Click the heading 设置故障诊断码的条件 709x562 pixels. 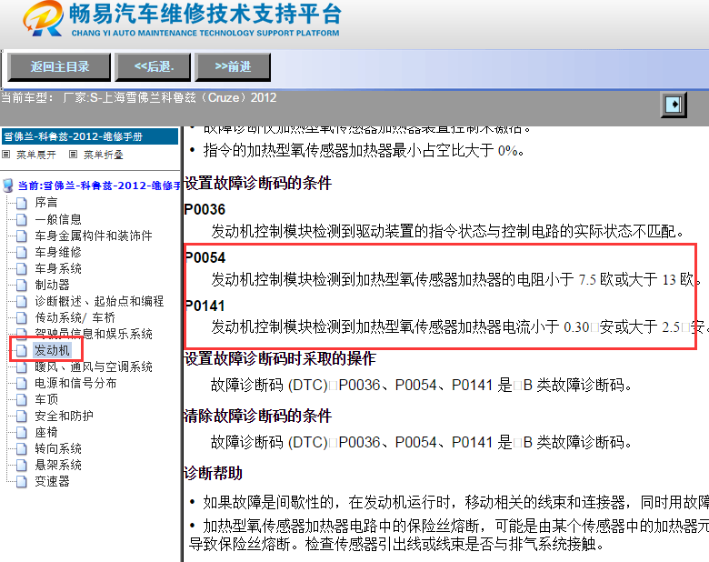pos(258,184)
